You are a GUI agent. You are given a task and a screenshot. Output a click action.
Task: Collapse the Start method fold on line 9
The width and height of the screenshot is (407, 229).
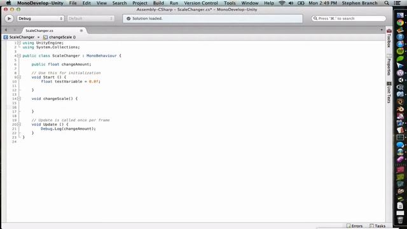19,77
